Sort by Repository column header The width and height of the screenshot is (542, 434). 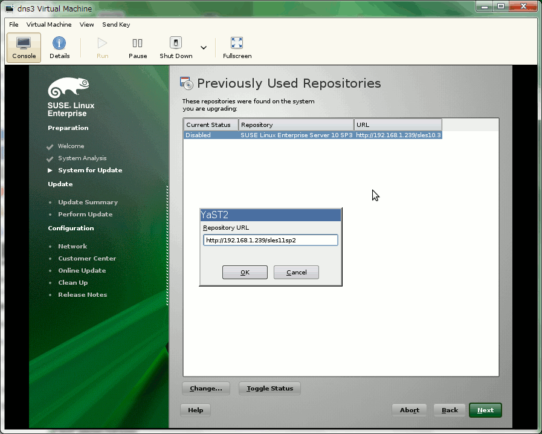(x=296, y=125)
